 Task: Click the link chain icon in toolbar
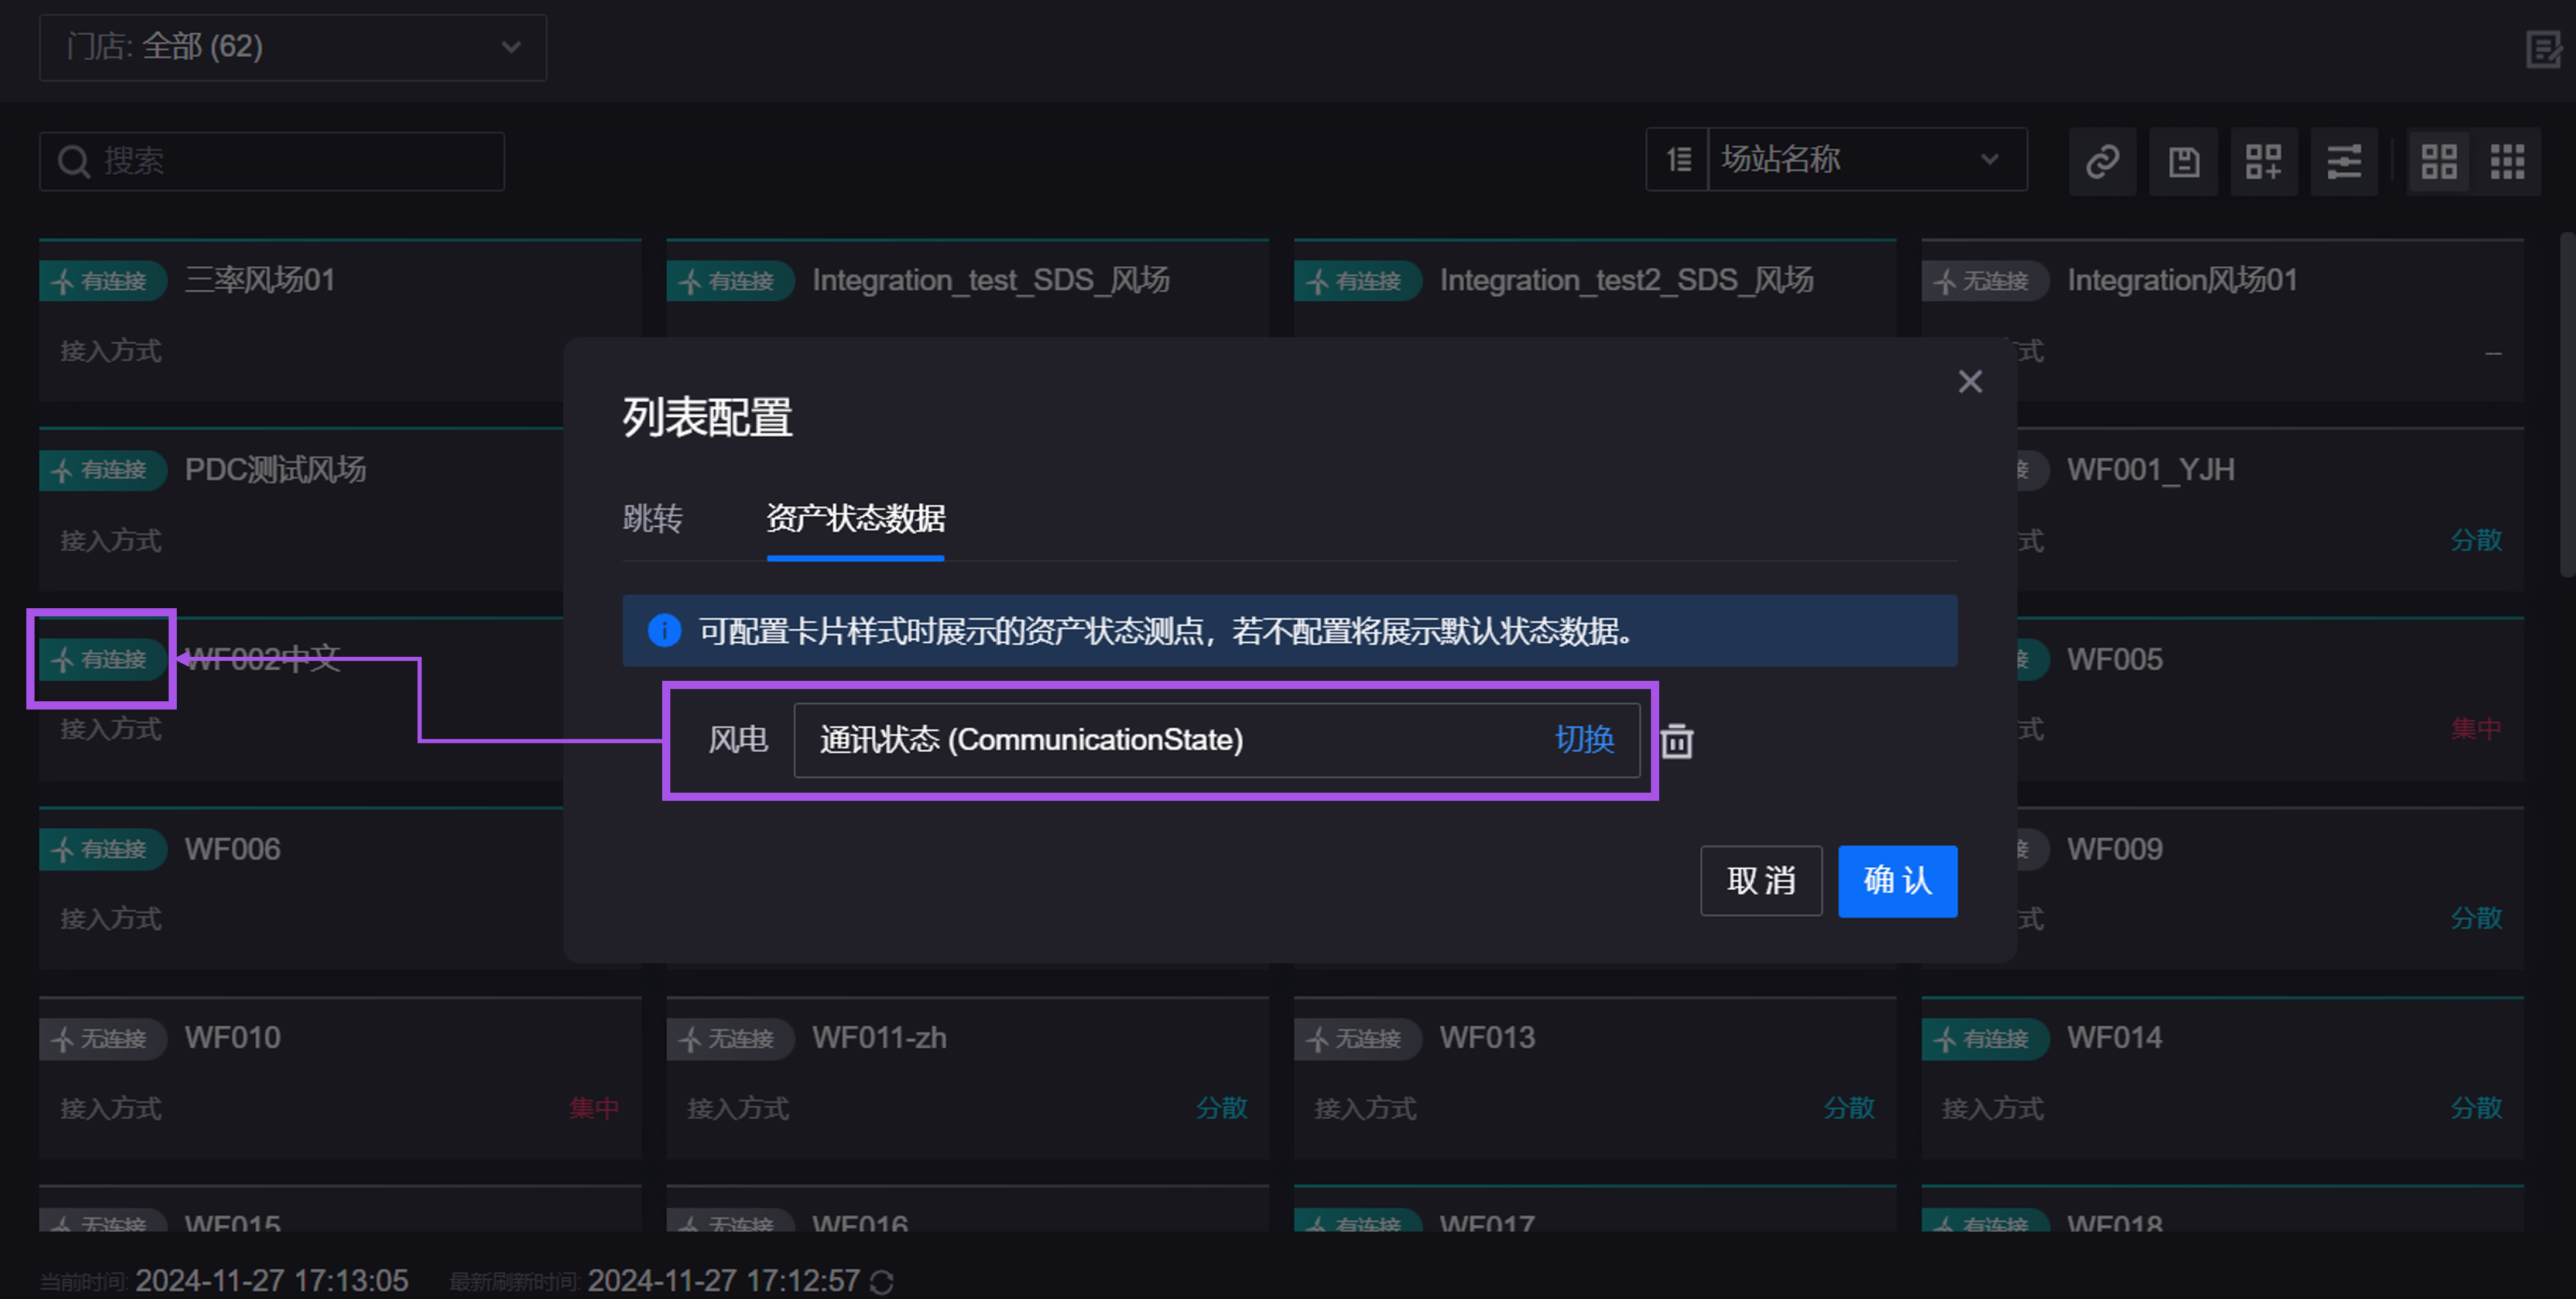click(2102, 161)
